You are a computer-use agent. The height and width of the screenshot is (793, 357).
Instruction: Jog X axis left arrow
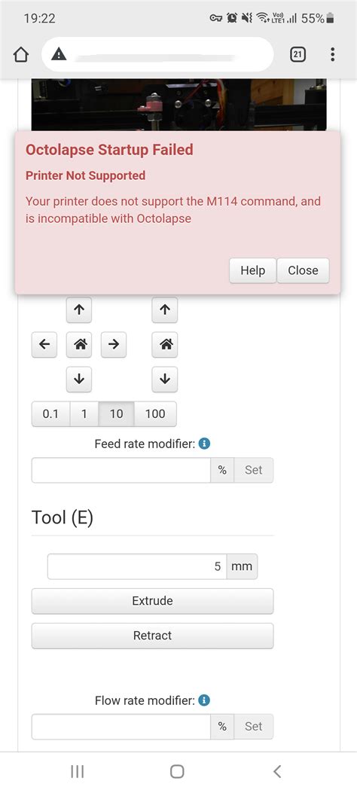[x=44, y=344]
